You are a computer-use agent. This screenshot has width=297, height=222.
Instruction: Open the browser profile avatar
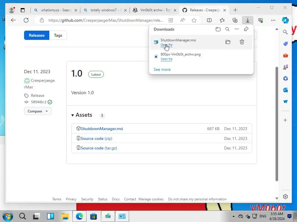pyautogui.click(x=12, y=10)
